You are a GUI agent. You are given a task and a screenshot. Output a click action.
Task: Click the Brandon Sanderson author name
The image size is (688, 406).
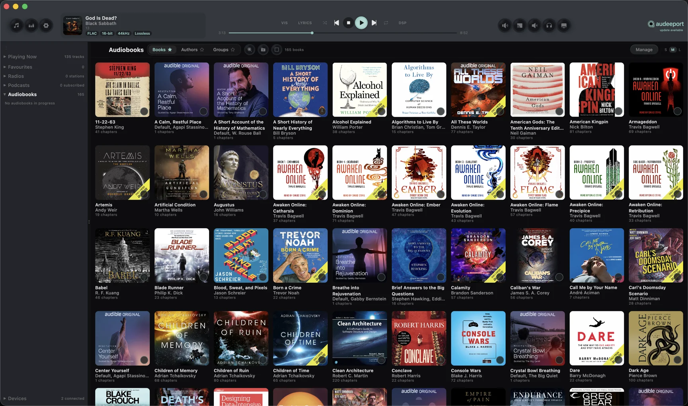pos(472,293)
